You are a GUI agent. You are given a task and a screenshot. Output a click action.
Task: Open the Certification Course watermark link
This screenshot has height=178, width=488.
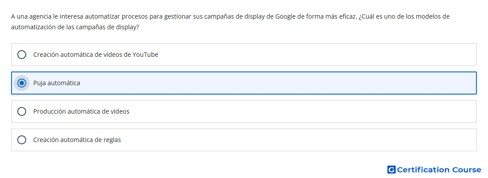pos(434,170)
